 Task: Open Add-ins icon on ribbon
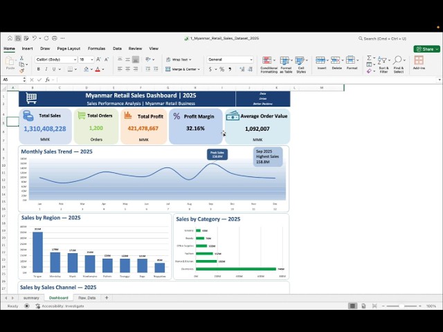(419, 63)
